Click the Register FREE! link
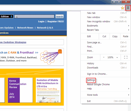 (x=56, y=22)
